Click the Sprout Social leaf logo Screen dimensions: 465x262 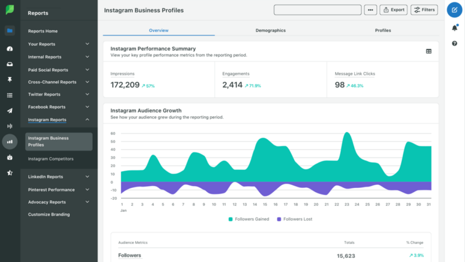coord(10,10)
